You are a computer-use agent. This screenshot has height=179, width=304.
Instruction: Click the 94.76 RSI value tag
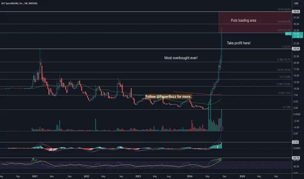click(296, 158)
